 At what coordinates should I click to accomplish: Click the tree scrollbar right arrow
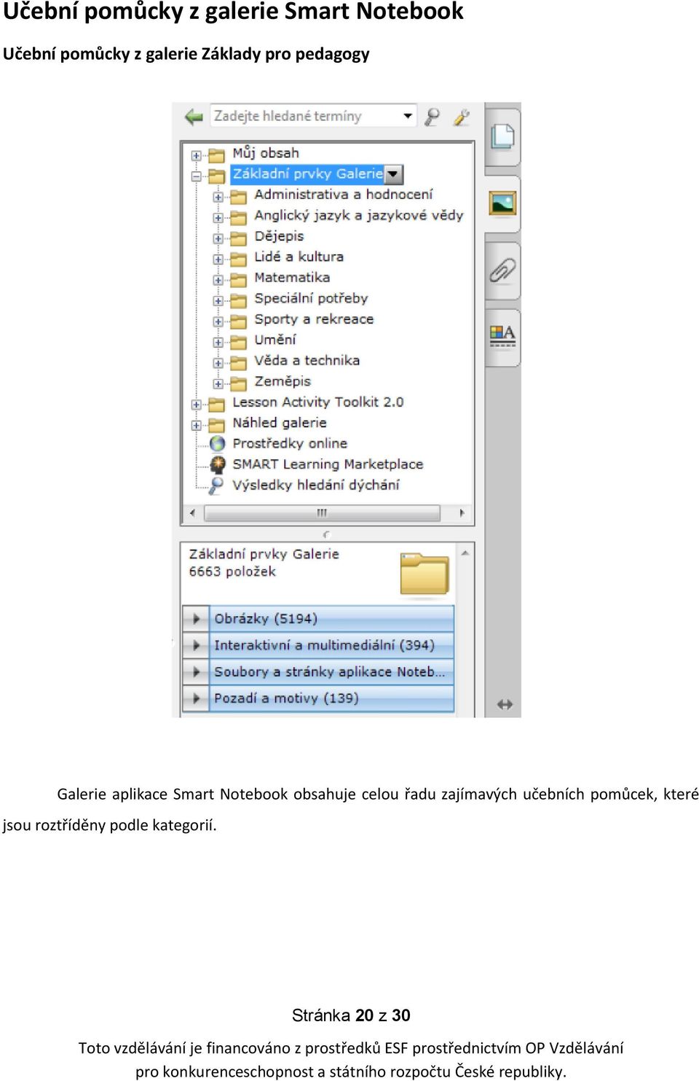462,513
